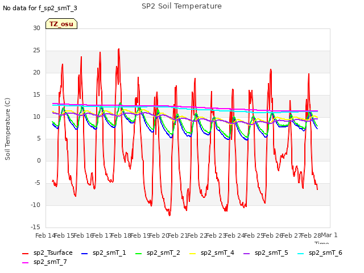This screenshot has height=273, width=364.
Task: Click the TZ_osu annotation label
Action: (x=61, y=24)
